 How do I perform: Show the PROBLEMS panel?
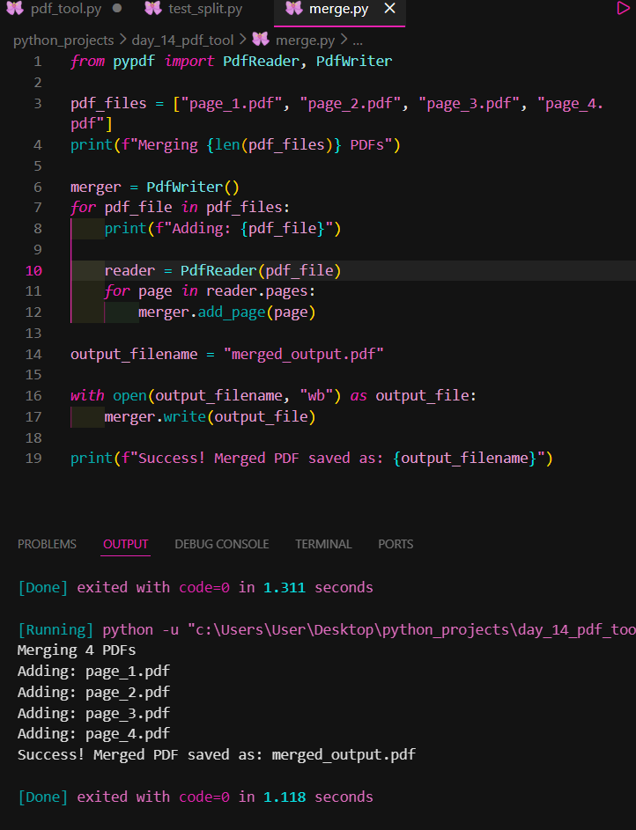click(x=48, y=544)
